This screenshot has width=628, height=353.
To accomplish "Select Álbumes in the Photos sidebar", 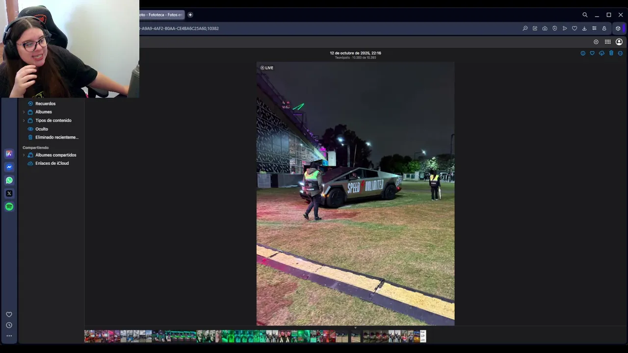I will [x=43, y=112].
